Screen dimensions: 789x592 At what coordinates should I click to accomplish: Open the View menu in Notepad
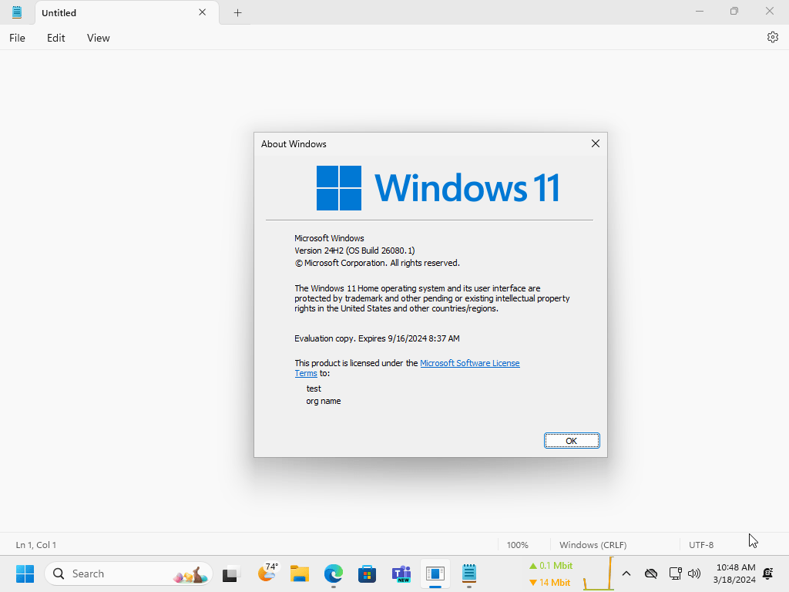point(98,38)
